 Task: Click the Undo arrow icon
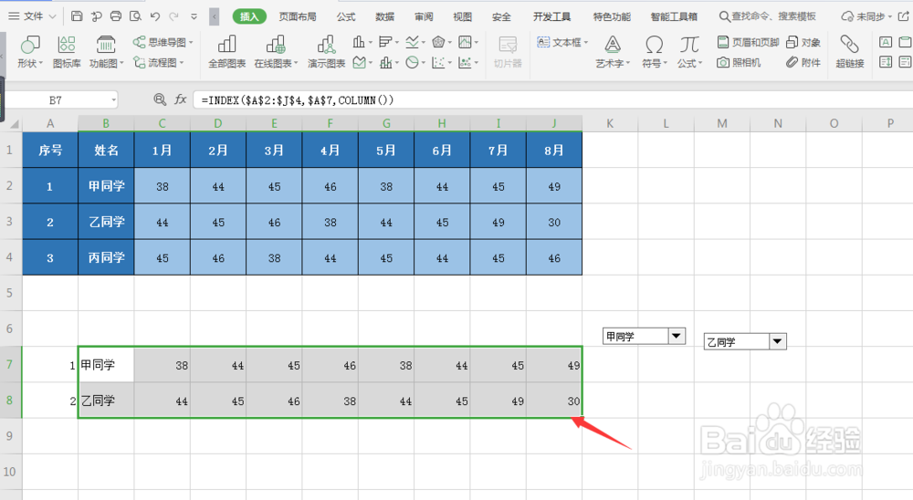click(x=155, y=16)
